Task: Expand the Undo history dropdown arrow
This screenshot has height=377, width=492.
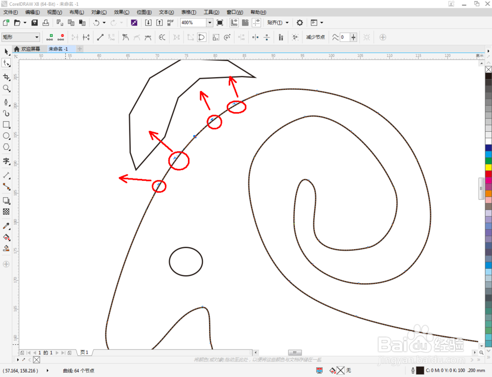Action: point(104,23)
